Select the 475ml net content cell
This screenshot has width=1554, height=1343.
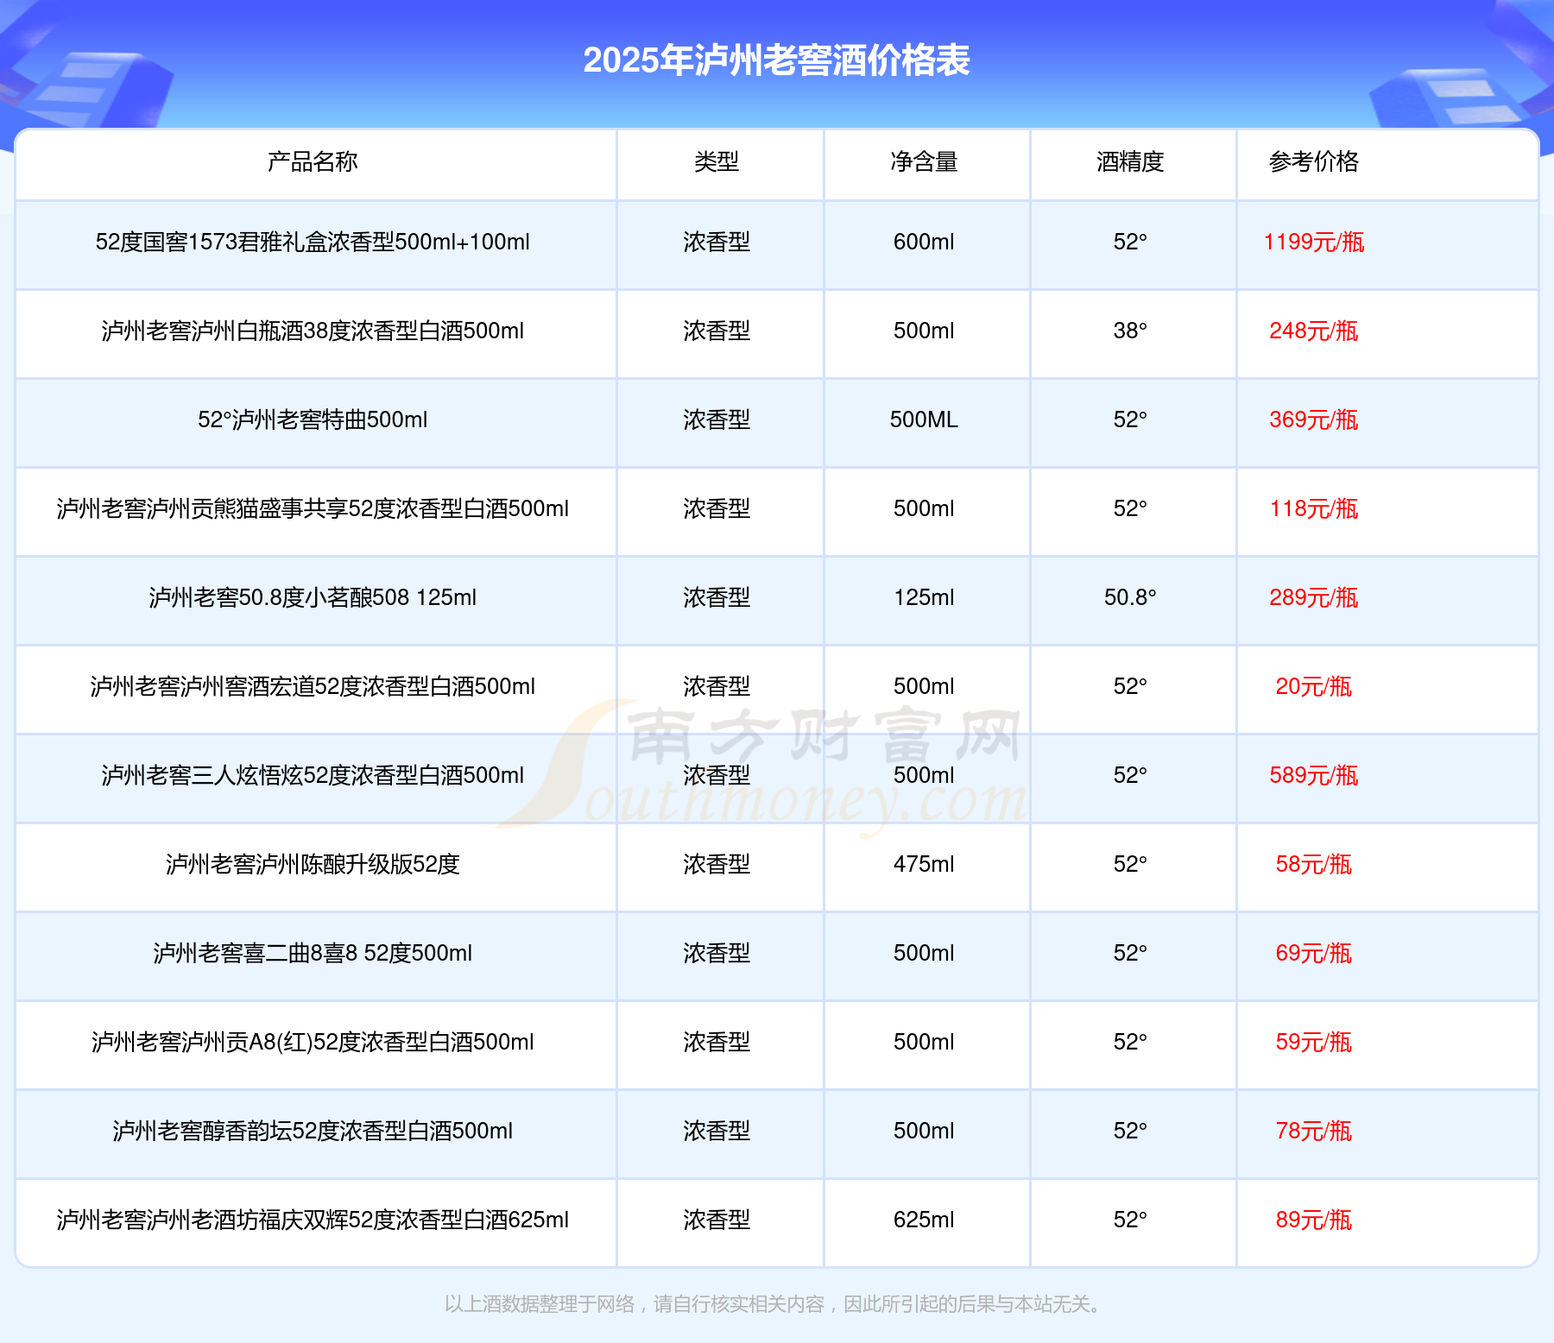point(924,864)
